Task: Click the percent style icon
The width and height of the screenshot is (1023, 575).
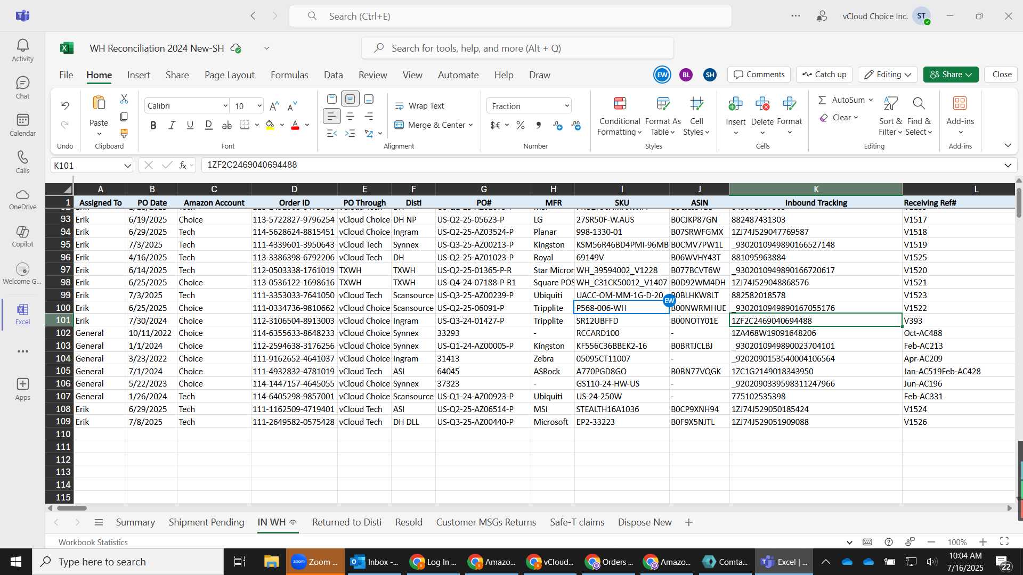Action: click(521, 125)
